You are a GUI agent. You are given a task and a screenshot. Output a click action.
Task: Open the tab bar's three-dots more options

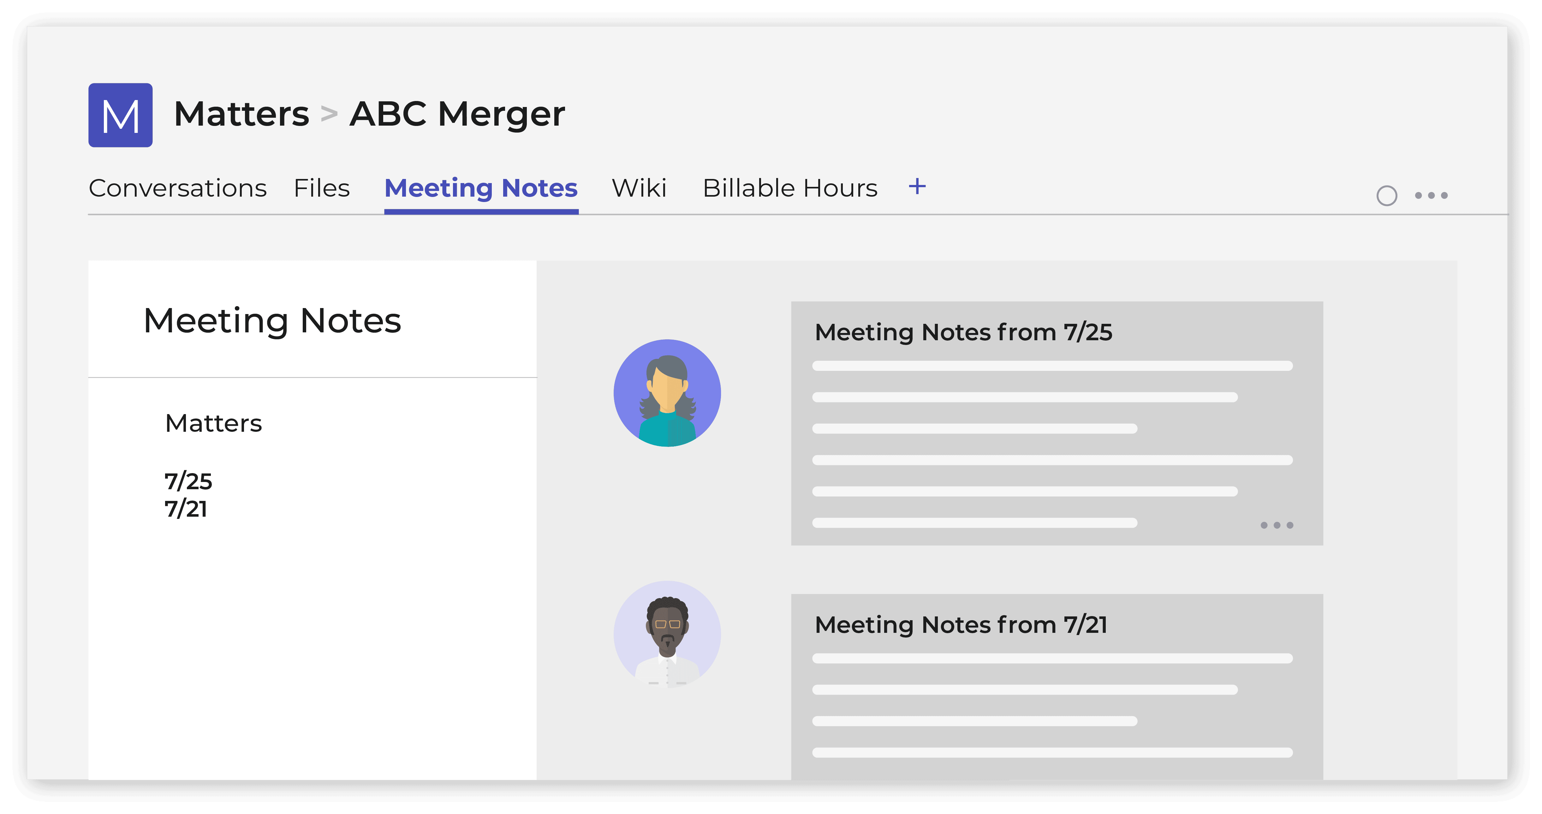click(x=1431, y=195)
